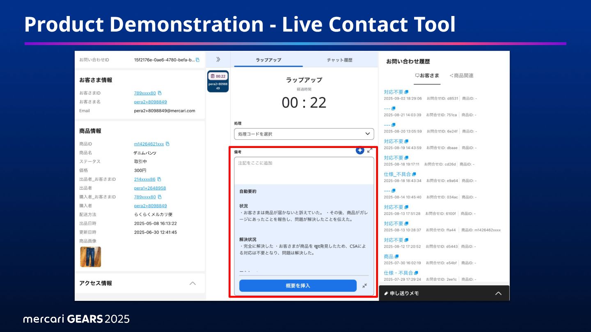This screenshot has width=591, height=332.
Task: Open the denim pants product image
Action: pyautogui.click(x=91, y=257)
